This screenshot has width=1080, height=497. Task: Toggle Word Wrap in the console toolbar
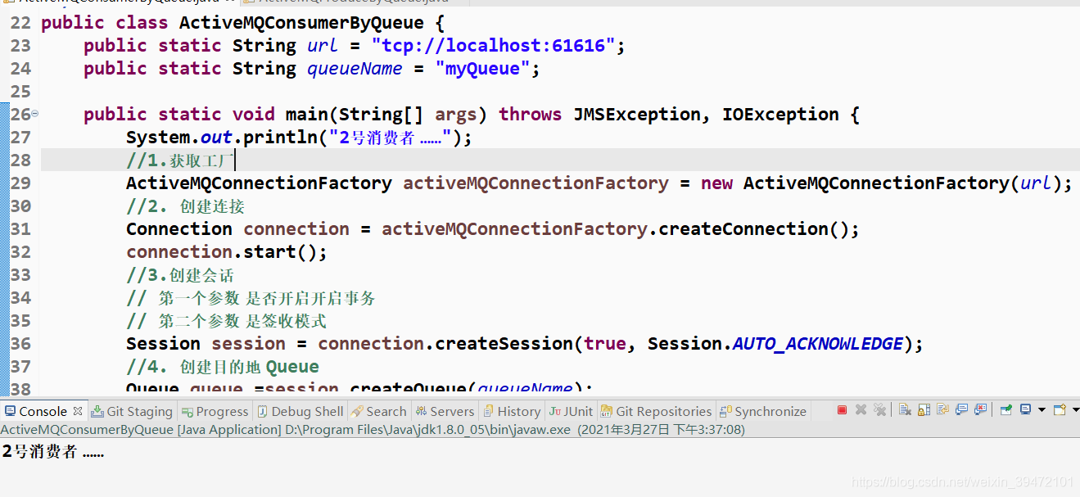[942, 410]
